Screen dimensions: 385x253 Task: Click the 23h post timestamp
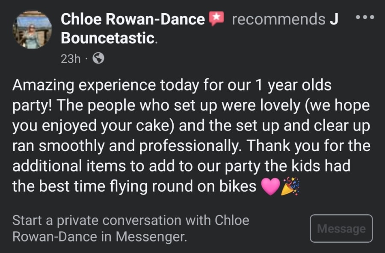[70, 59]
